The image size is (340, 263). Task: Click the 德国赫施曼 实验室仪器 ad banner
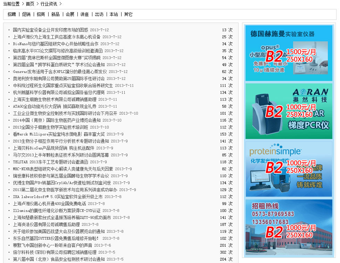pos(289,53)
